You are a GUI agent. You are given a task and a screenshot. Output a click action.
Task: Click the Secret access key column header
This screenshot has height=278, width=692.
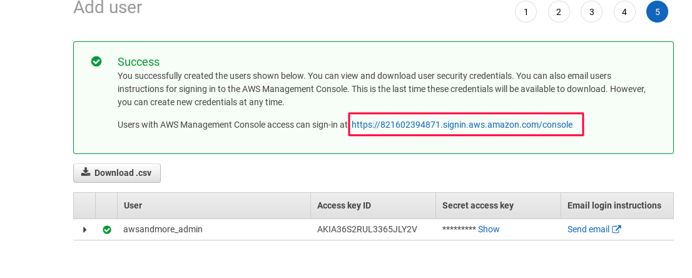pyautogui.click(x=498, y=205)
